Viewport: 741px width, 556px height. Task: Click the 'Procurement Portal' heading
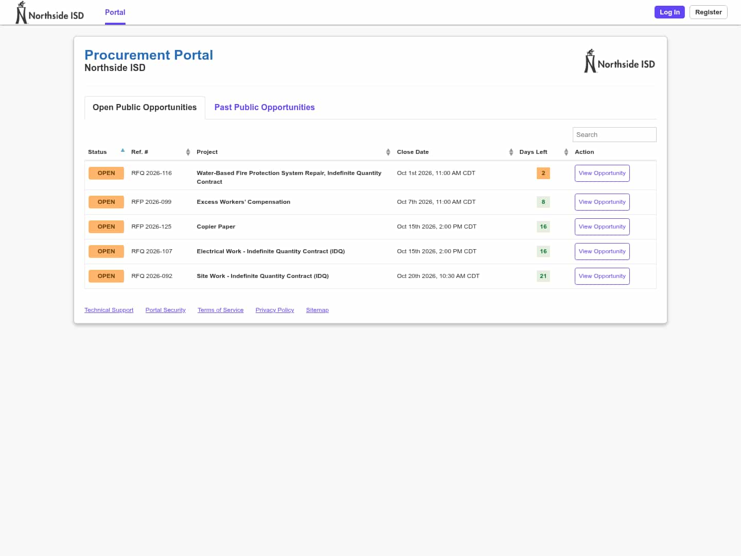tap(149, 55)
